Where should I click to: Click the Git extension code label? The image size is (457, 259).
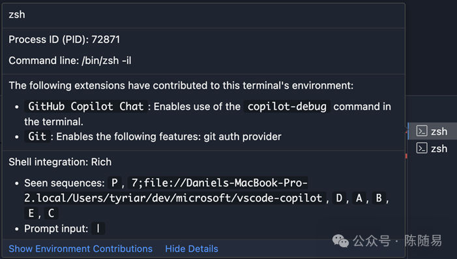37,136
